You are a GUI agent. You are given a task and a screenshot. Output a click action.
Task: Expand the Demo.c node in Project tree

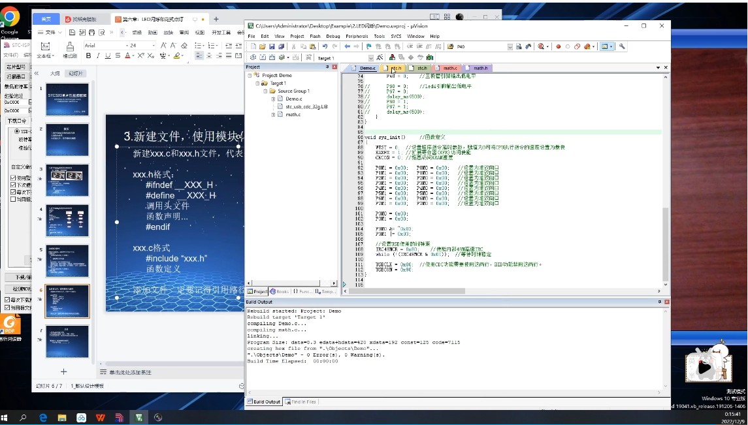tap(273, 99)
